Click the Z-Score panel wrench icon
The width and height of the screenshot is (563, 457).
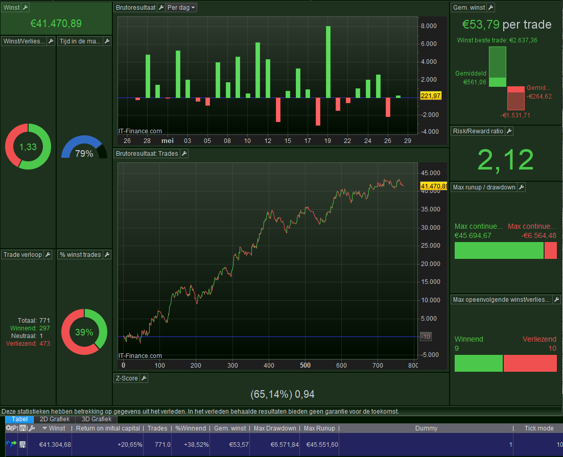144,378
